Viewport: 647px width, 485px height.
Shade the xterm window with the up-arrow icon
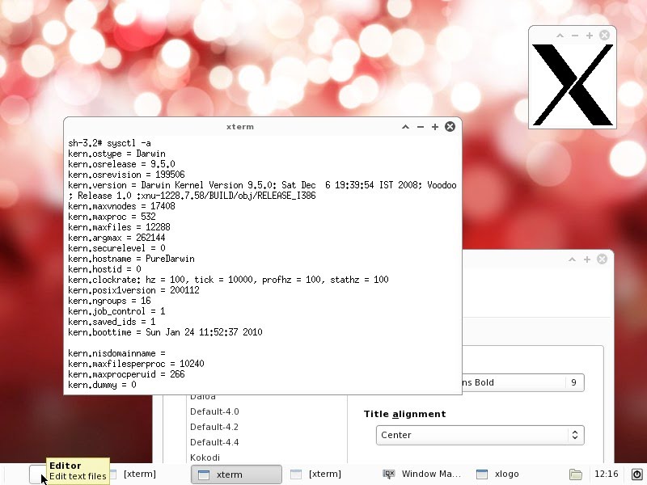pyautogui.click(x=406, y=127)
